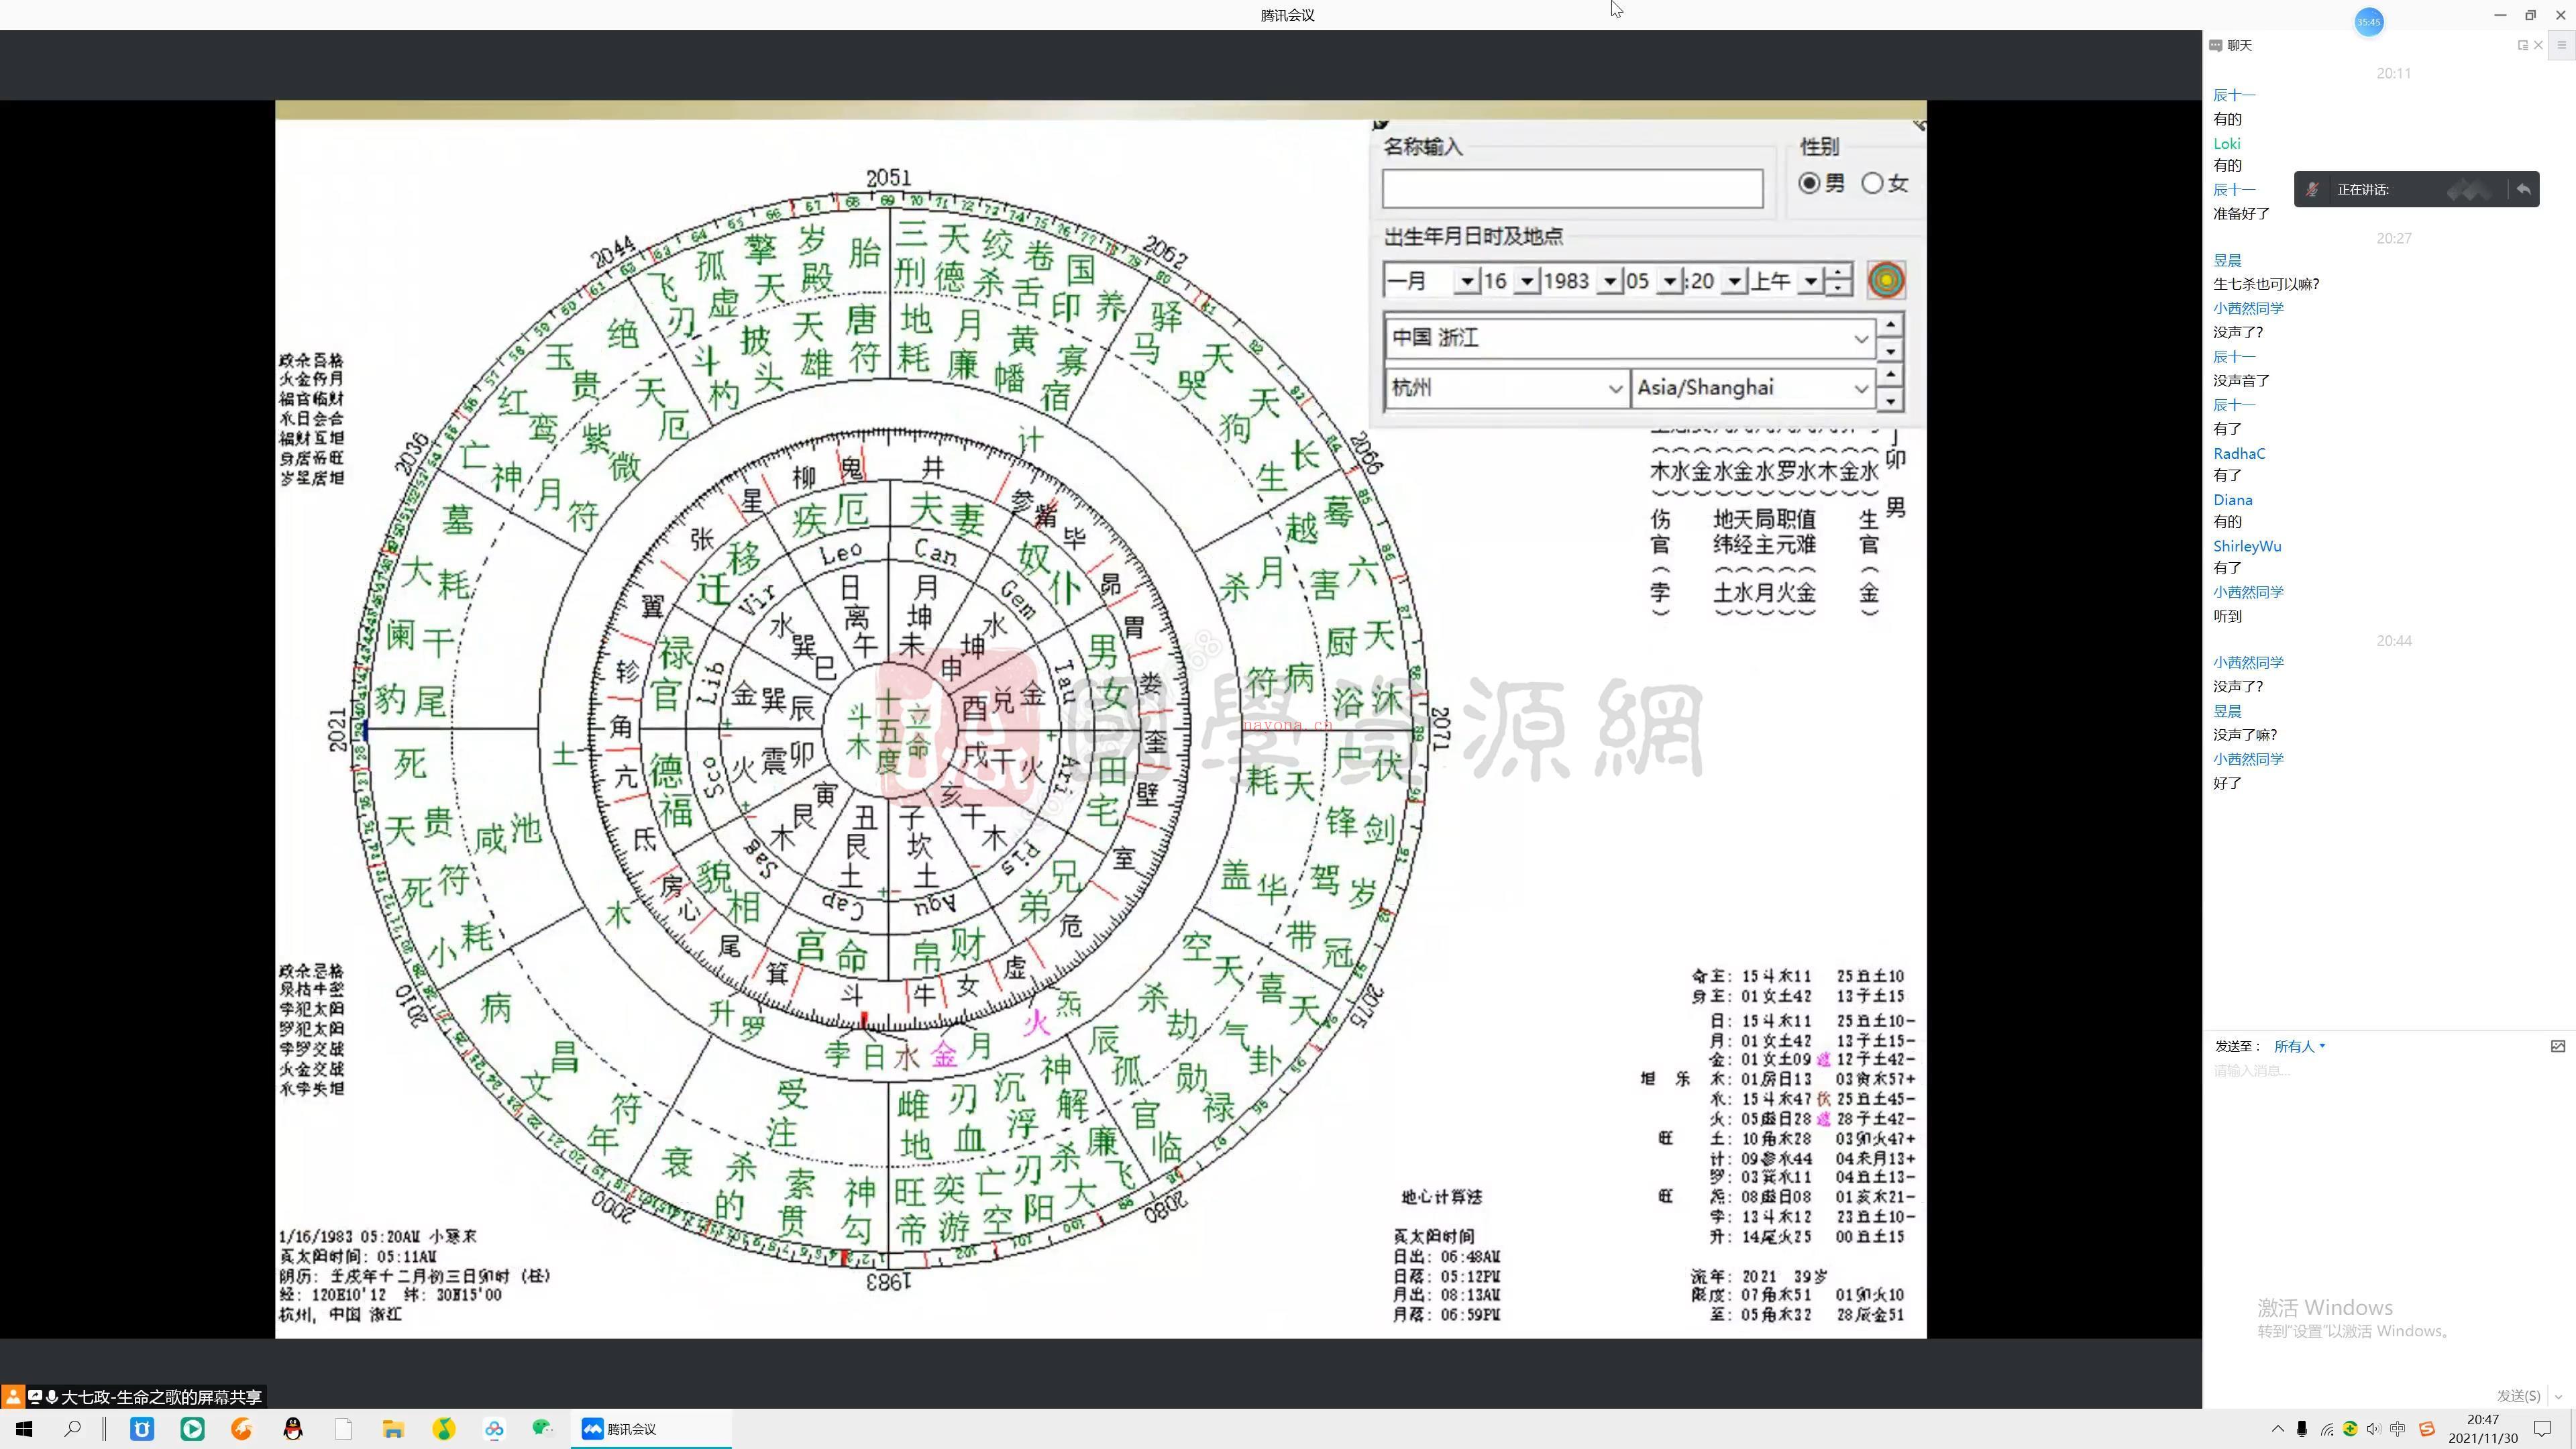The width and height of the screenshot is (2576, 1449).
Task: Open the taskbar search icon
Action: (72, 1429)
